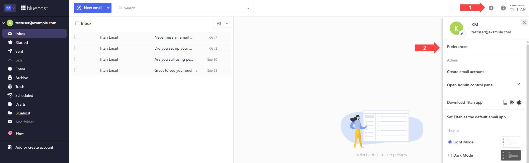Viewport: 529px width, 163px height.
Task: Open the bluehost apps grid icon
Action: pyautogui.click(x=23, y=8)
